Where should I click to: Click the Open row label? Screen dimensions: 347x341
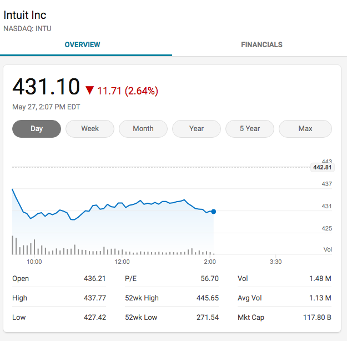click(x=21, y=278)
